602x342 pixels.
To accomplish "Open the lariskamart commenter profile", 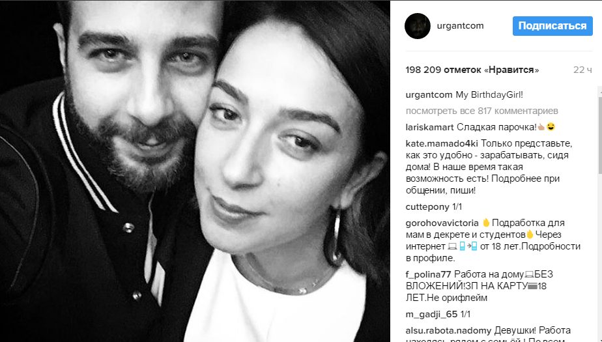I will coord(429,127).
